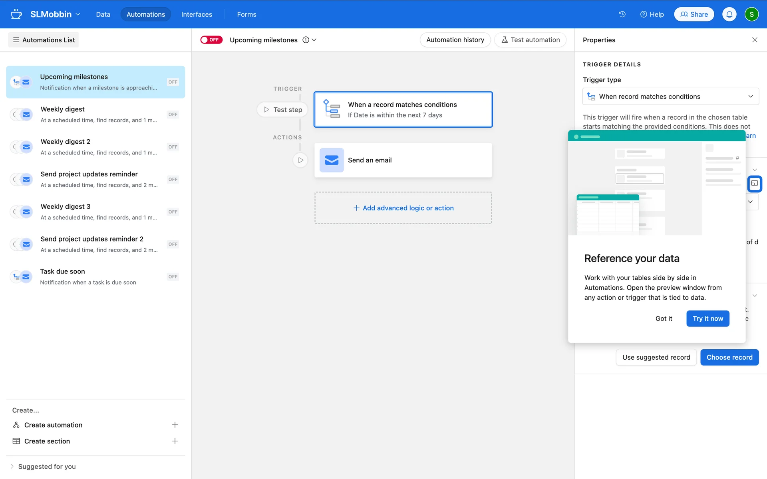Click the Send an email envelope icon
Image resolution: width=767 pixels, height=479 pixels.
tap(331, 160)
